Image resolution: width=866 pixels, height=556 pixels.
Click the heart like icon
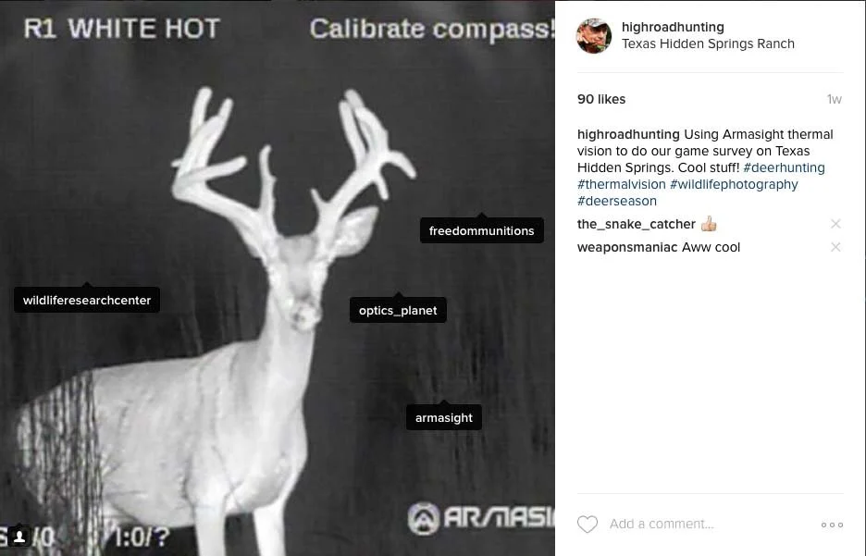(588, 524)
